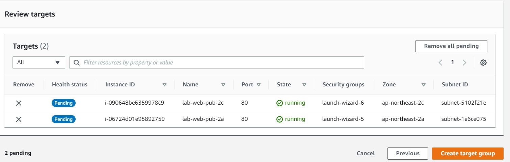This screenshot has height=162, width=510.
Task: Sort targets by State column
Action: click(304, 85)
